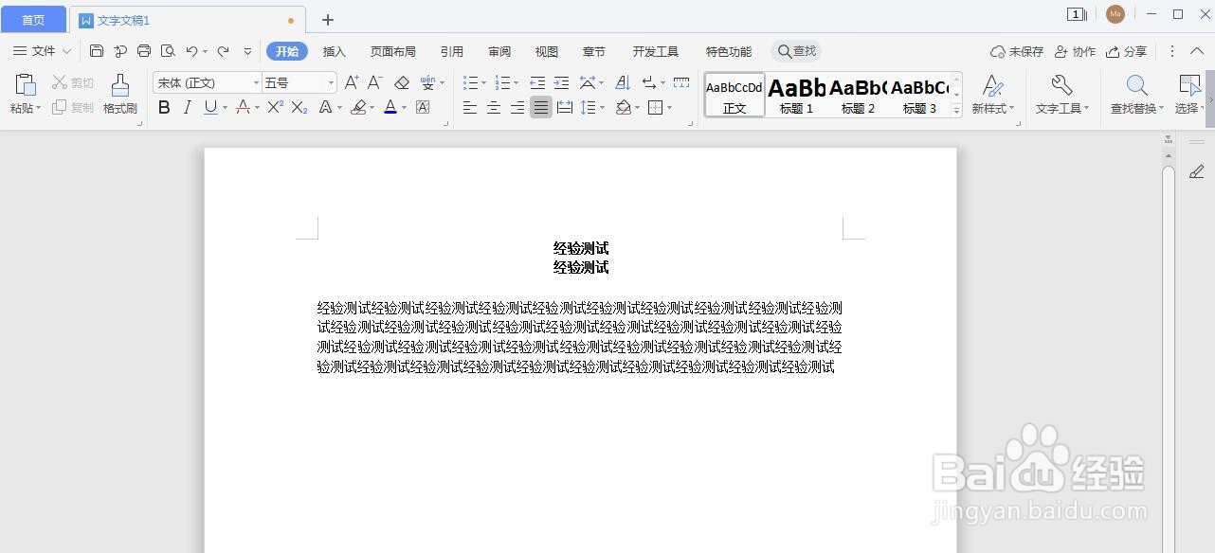Click the 分享 button in title bar
This screenshot has height=553, width=1215.
pyautogui.click(x=1133, y=51)
